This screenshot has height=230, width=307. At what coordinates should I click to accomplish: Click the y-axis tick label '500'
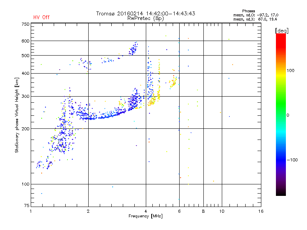pyautogui.click(x=25, y=56)
